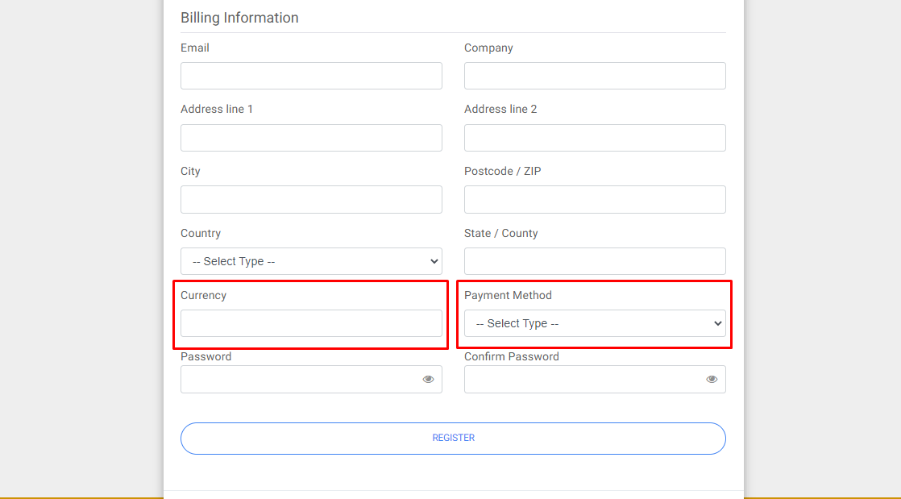Click the Postcode / ZIP input box
901x499 pixels.
[595, 199]
